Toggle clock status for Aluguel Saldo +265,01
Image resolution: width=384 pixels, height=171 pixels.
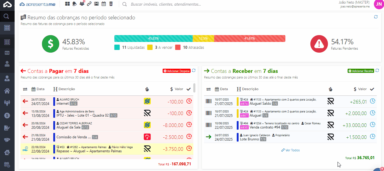click(x=372, y=101)
